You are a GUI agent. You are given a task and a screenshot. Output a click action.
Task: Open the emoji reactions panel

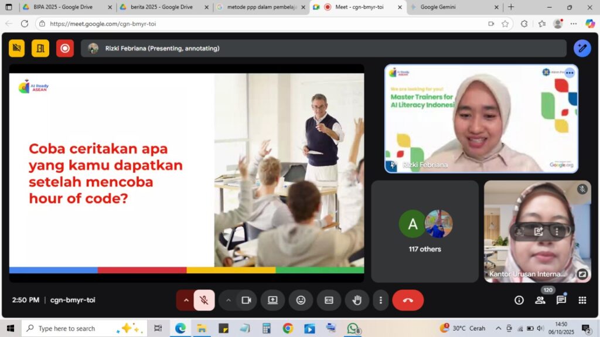pyautogui.click(x=301, y=300)
